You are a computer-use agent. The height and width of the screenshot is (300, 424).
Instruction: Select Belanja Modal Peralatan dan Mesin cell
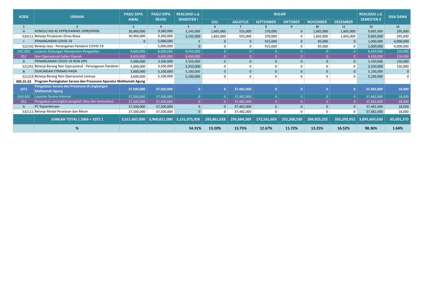pyautogui.click(x=77, y=112)
